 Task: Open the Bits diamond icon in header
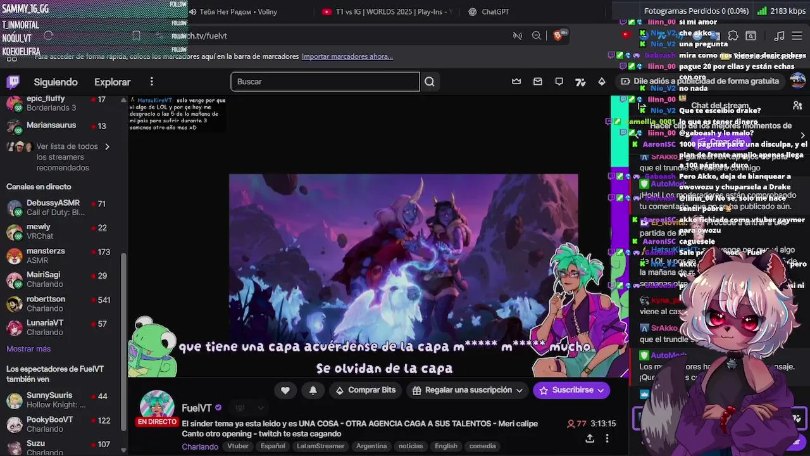point(602,82)
